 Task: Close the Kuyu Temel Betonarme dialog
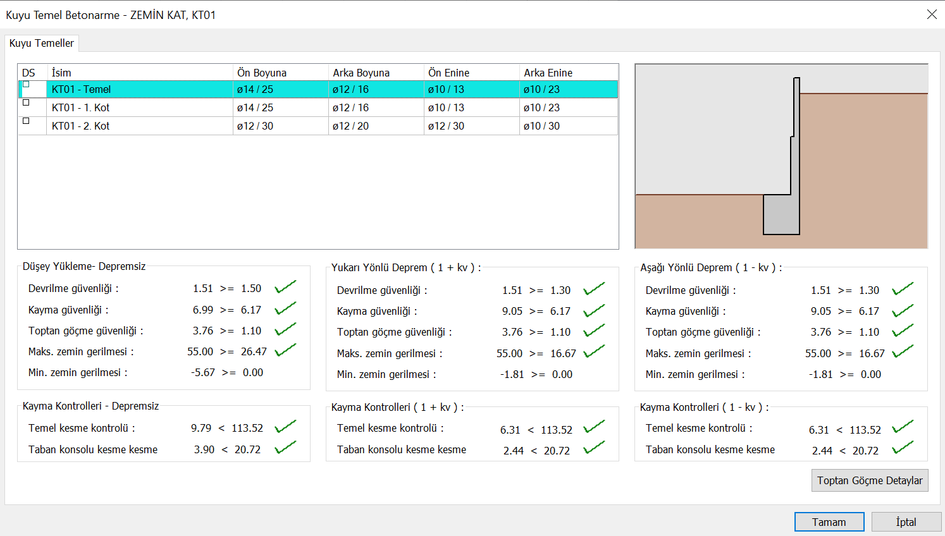(932, 15)
